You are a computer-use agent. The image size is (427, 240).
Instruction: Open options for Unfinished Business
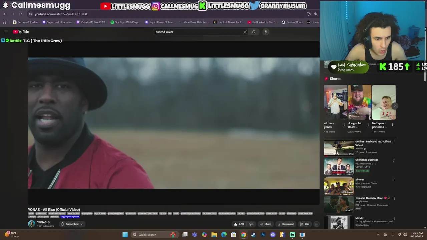[x=393, y=160]
